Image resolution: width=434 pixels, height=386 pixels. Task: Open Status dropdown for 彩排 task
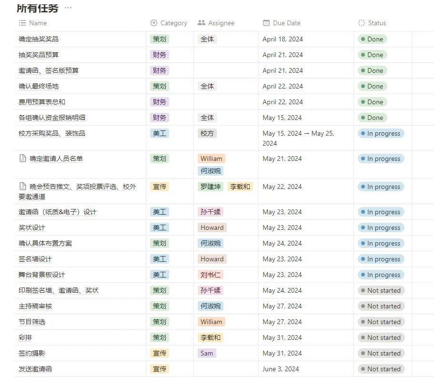point(381,337)
